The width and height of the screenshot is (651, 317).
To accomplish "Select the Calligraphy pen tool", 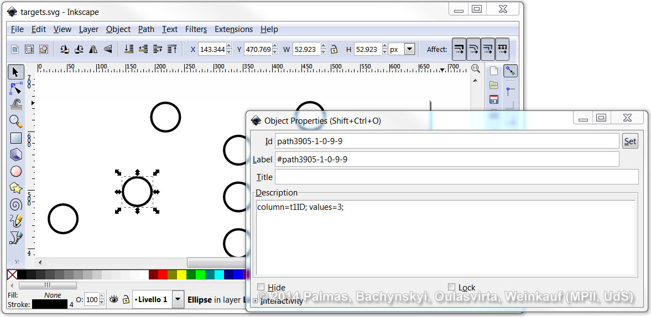I will (x=16, y=237).
